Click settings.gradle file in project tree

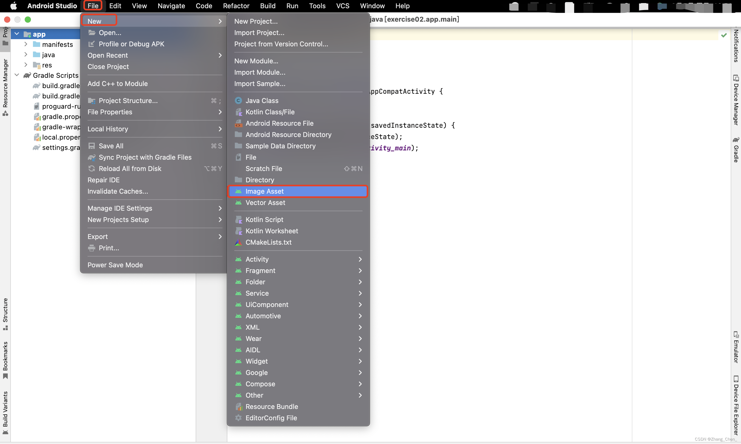pos(57,148)
